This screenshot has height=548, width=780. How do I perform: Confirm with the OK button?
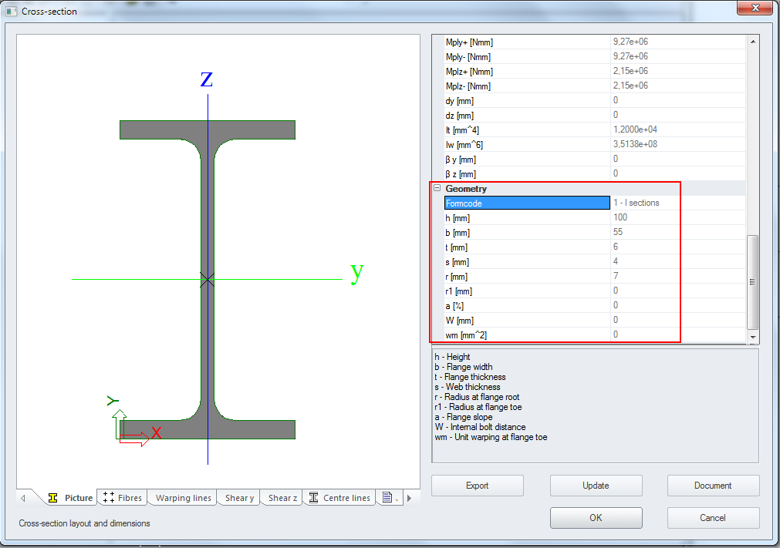(x=596, y=518)
